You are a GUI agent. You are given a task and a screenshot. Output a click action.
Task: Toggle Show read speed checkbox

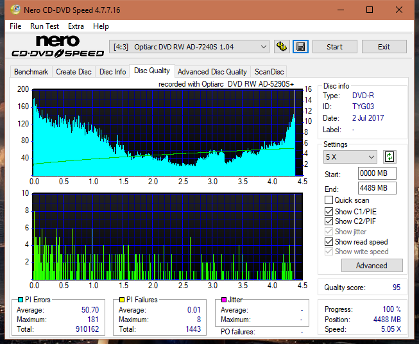[x=329, y=241]
